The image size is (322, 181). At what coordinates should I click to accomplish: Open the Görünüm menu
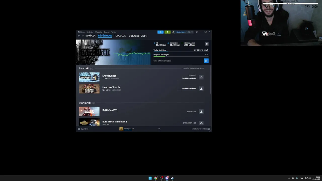tap(90, 32)
